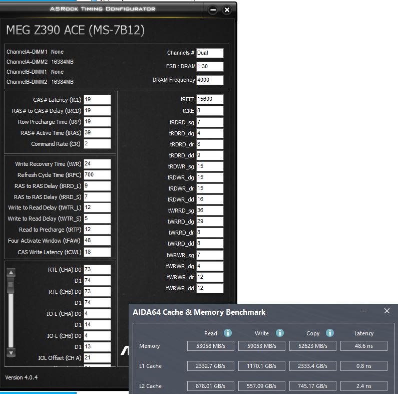Click the Memory Read result 53058 MB/s
The height and width of the screenshot is (394, 398).
[x=211, y=346]
